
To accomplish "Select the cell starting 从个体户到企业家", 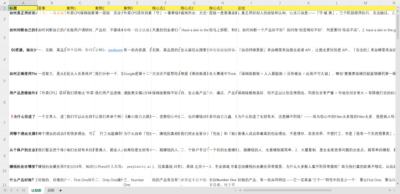I will tap(23, 155).
